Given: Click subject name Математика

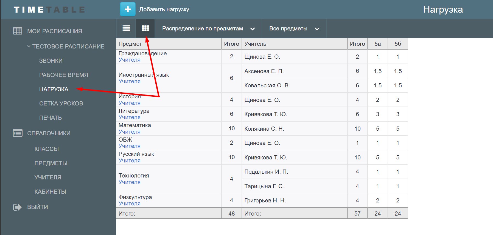Looking at the screenshot, I should pos(135,125).
